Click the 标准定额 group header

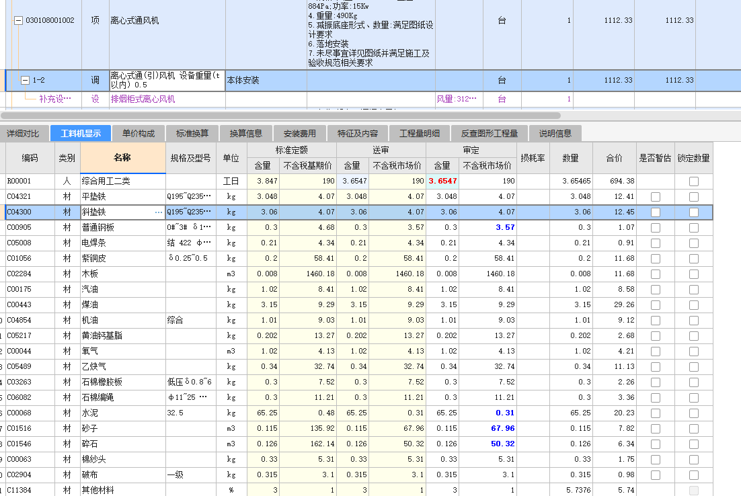coord(292,151)
